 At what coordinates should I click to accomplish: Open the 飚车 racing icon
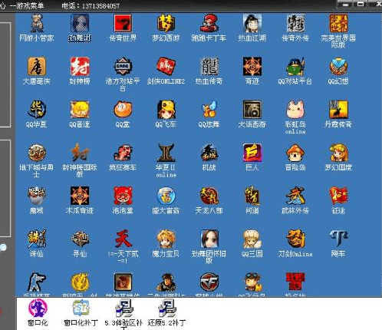[338, 239]
